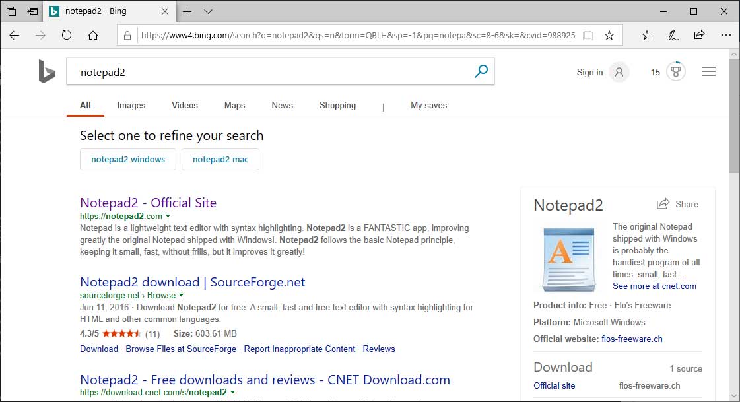Viewport: 740px width, 402px height.
Task: Click the SourceForge Download sublink
Action: pos(98,349)
